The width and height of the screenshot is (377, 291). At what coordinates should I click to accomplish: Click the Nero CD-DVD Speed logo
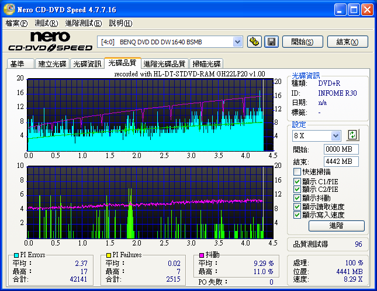(x=50, y=42)
